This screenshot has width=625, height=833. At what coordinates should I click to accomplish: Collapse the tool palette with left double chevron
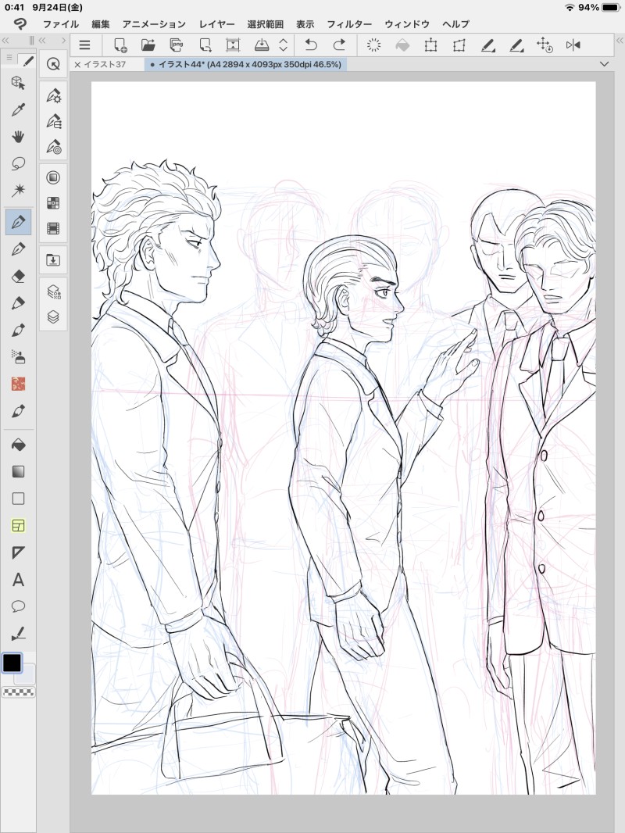point(5,41)
